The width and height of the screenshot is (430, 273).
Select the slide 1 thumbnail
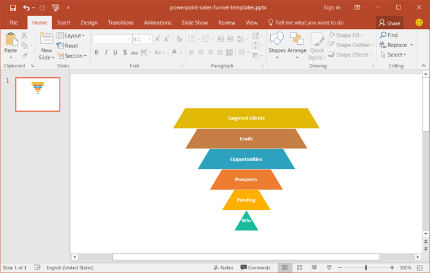pyautogui.click(x=37, y=94)
